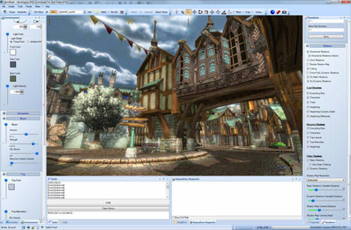This screenshot has height=230, width=351.
Task: Click the light bulb toolbar icon
Action: pyautogui.click(x=96, y=12)
